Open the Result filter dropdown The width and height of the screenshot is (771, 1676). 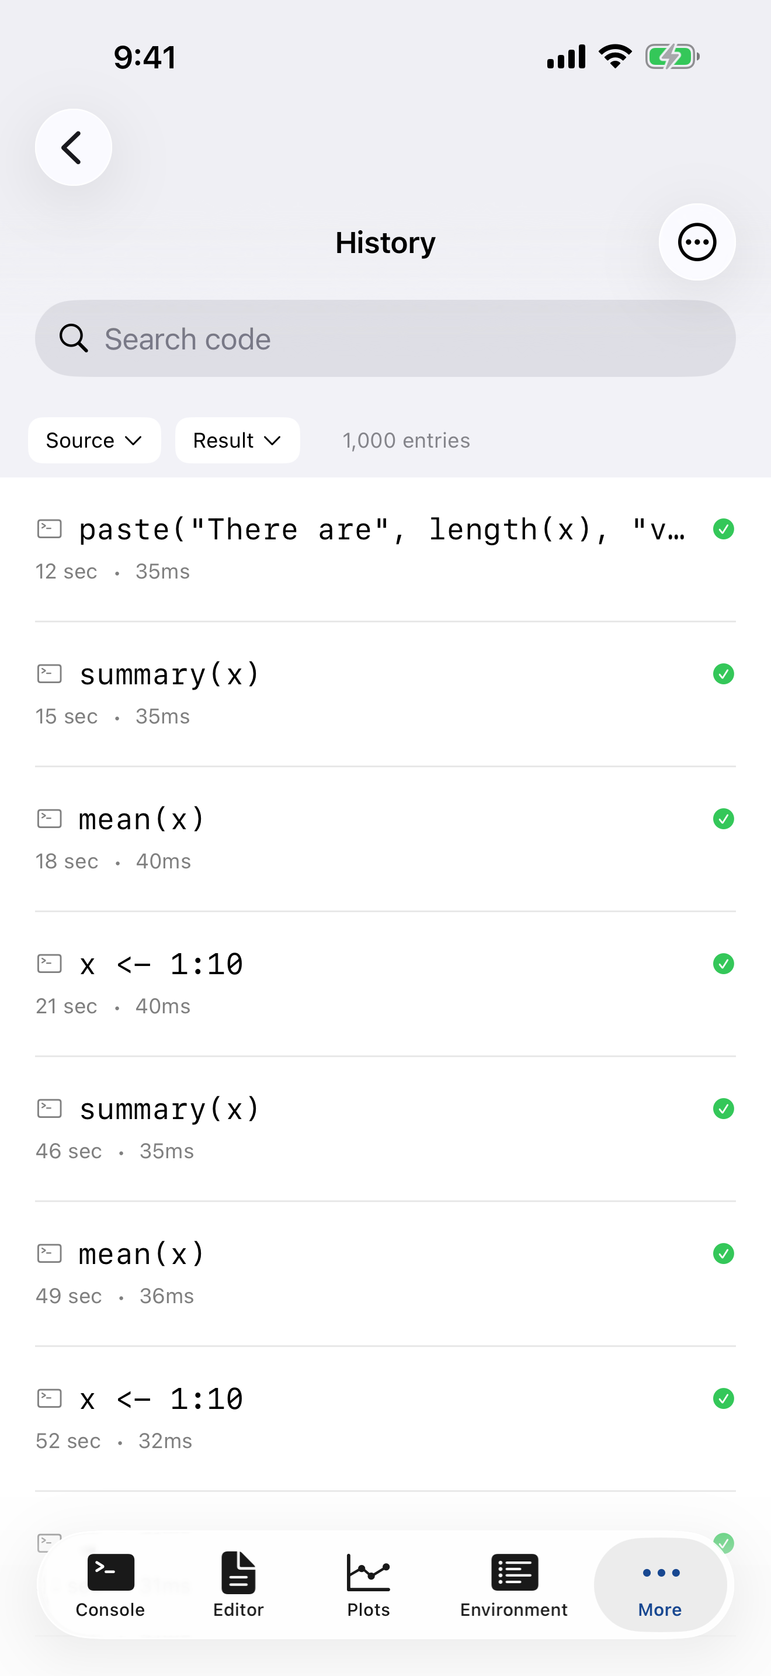(x=237, y=440)
